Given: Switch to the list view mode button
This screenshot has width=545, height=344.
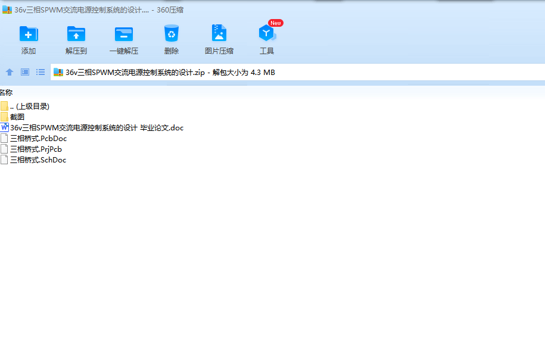Looking at the screenshot, I should (41, 72).
